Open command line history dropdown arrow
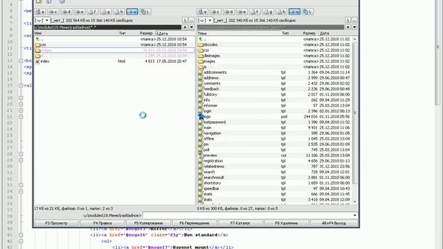443x249 pixels. click(x=355, y=215)
